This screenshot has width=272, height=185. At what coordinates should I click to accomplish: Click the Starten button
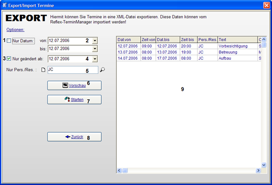pos(75,100)
